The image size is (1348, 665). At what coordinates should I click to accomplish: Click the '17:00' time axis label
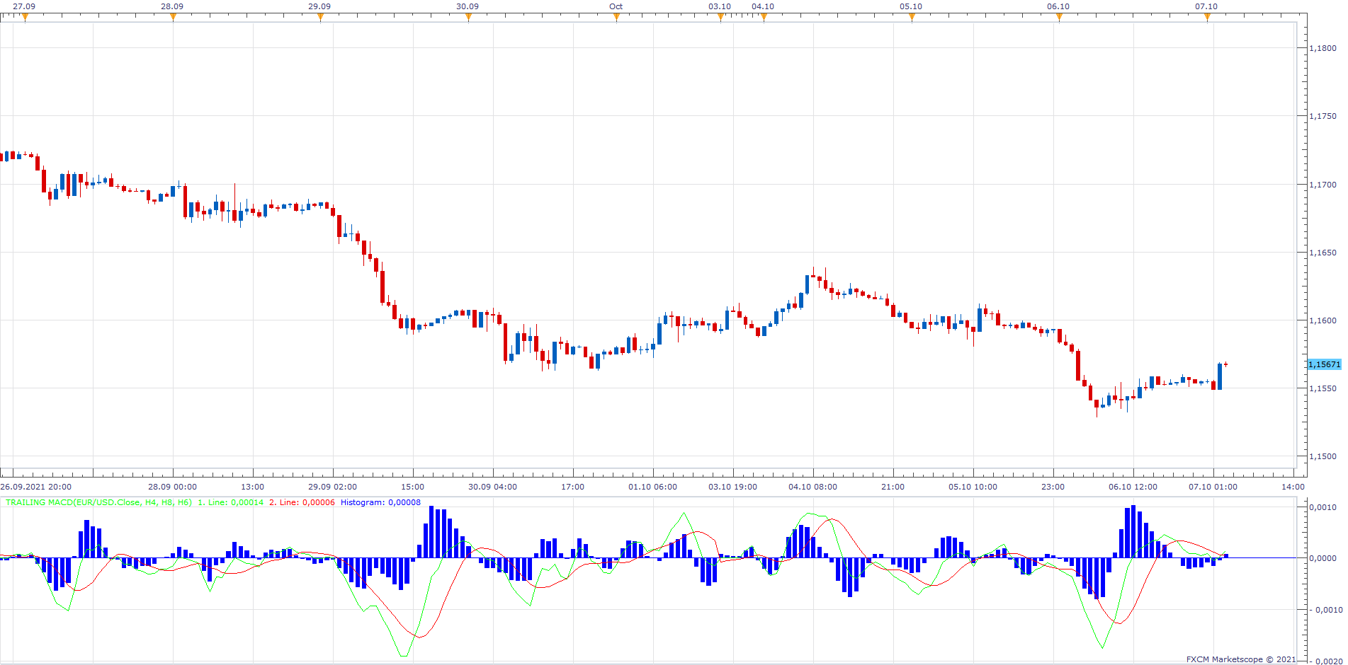(x=573, y=487)
